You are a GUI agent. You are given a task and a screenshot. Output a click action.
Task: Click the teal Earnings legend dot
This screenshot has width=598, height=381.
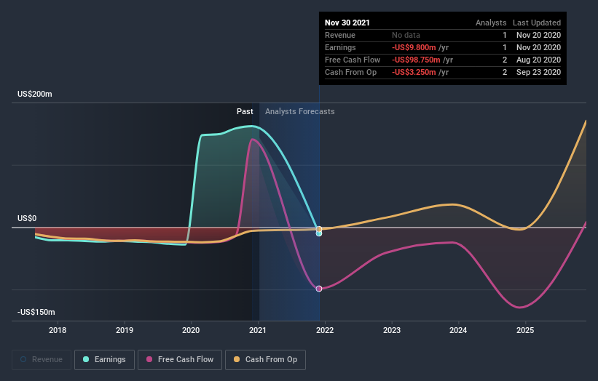(x=86, y=359)
